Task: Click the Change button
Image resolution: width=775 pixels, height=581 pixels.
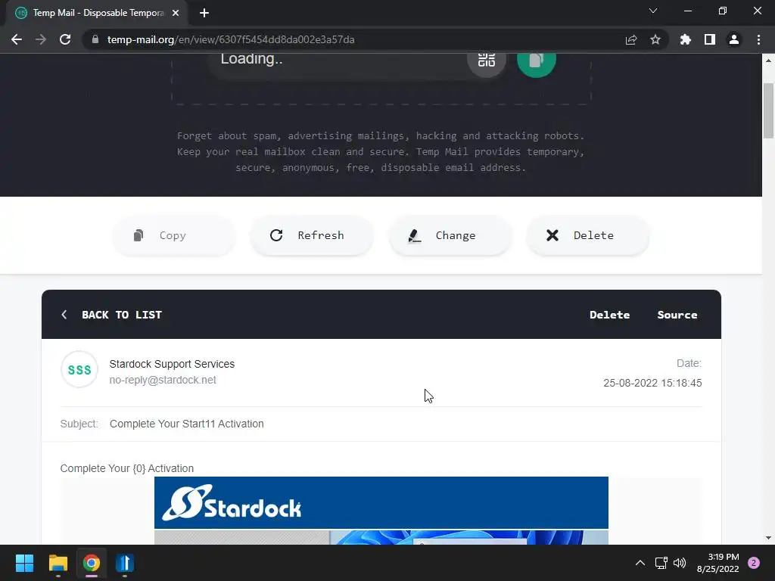Action: tap(450, 236)
